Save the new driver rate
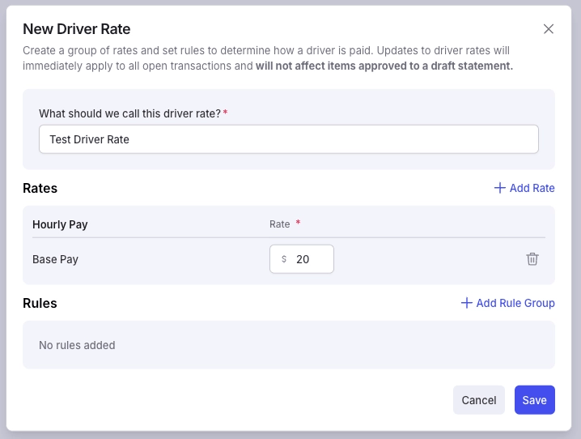Screen dimensions: 581x439 [x=534, y=399]
